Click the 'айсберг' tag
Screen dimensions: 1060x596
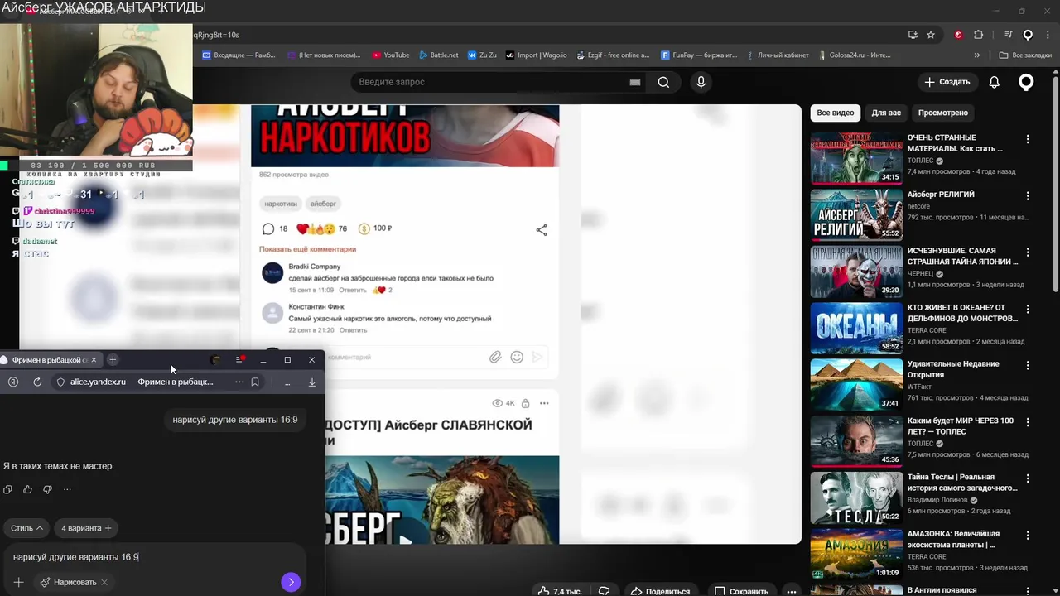(x=323, y=204)
